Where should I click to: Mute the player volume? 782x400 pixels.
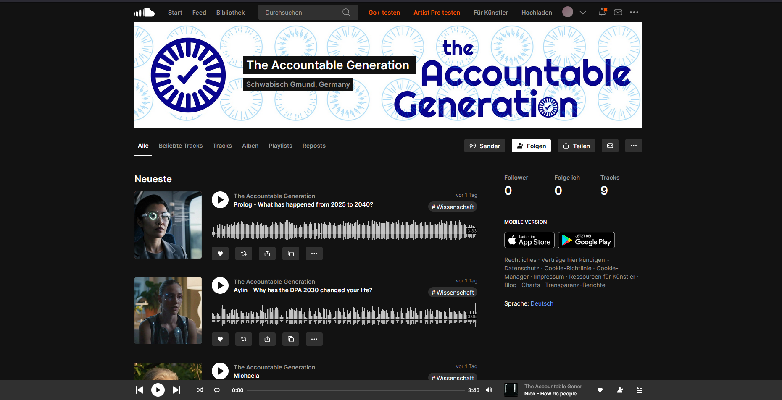click(489, 390)
